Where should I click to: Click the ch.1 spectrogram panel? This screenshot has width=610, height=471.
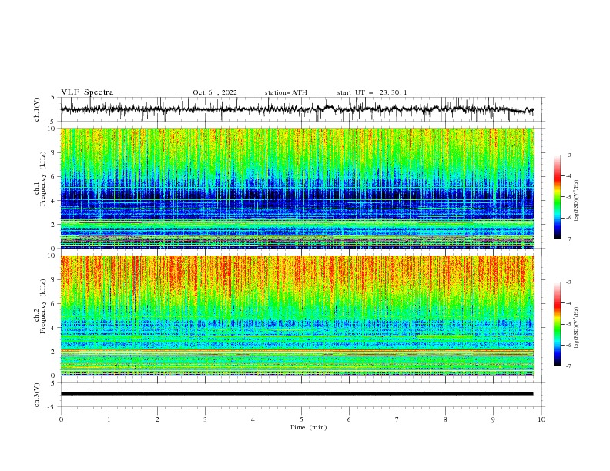click(x=297, y=188)
